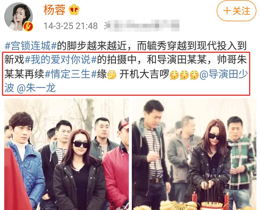Open hashtag #宫锁连城#
This screenshot has width=261, height=210.
[30, 46]
